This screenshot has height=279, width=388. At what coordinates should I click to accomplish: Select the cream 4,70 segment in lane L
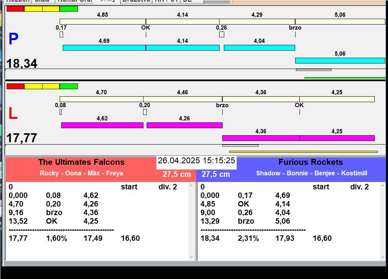[101, 99]
